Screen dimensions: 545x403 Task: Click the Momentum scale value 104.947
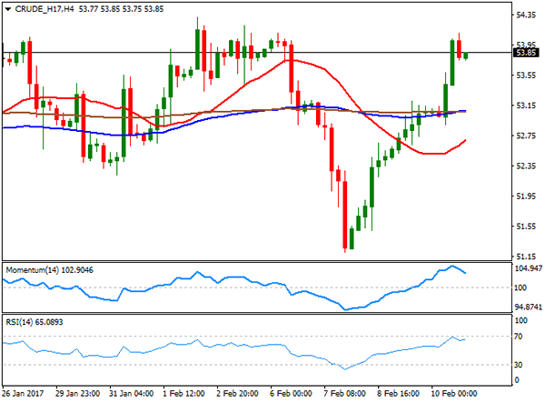(x=529, y=268)
